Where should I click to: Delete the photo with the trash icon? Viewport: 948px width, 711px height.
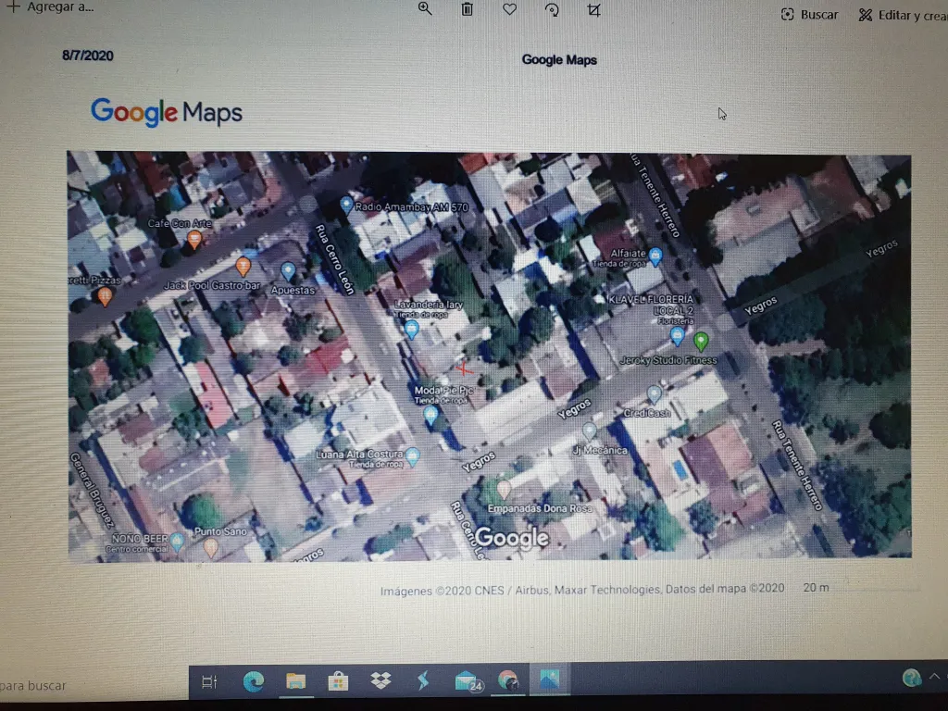pyautogui.click(x=467, y=9)
